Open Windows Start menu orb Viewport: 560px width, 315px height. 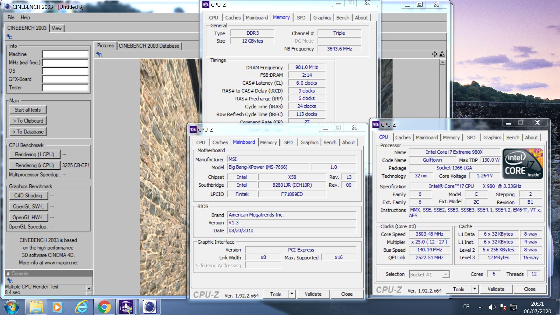(11, 307)
